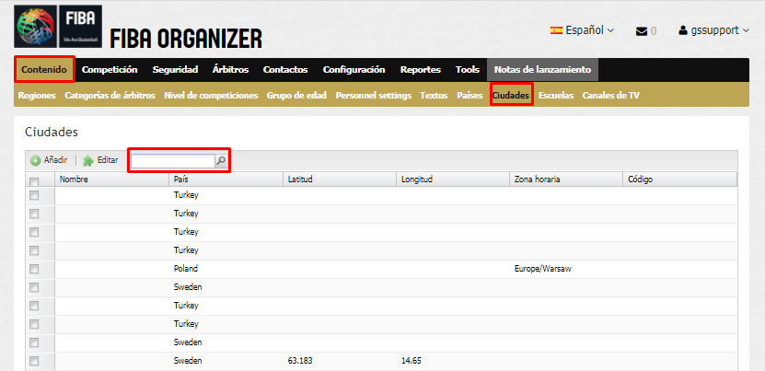Screen dimensions: 765x371
Task: Open the messages envelope icon
Action: tap(642, 31)
